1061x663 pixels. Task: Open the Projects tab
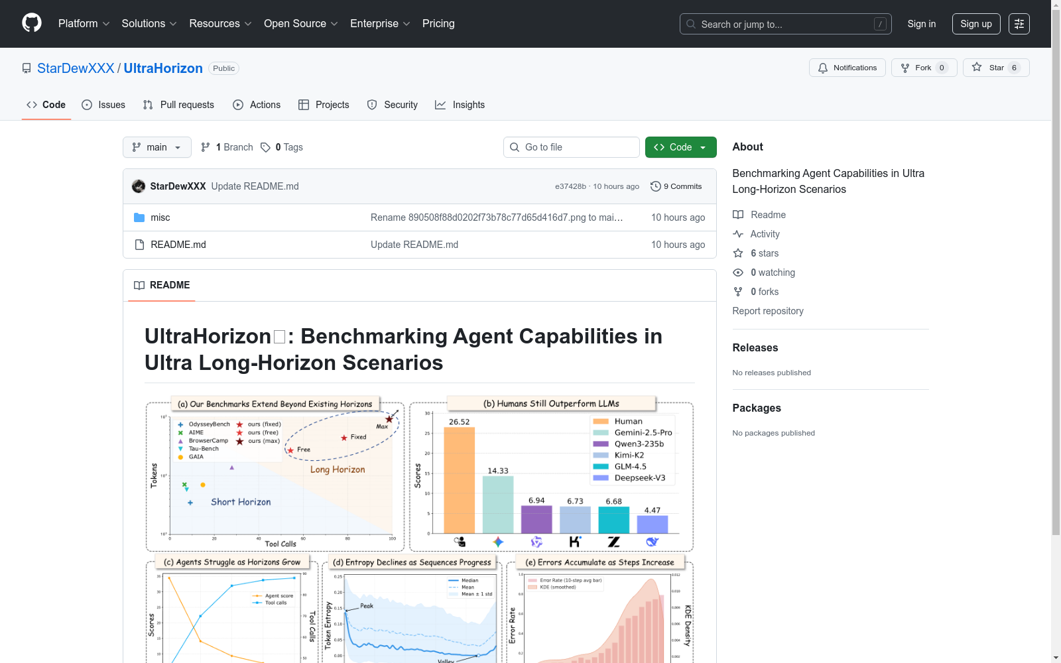[x=324, y=105]
